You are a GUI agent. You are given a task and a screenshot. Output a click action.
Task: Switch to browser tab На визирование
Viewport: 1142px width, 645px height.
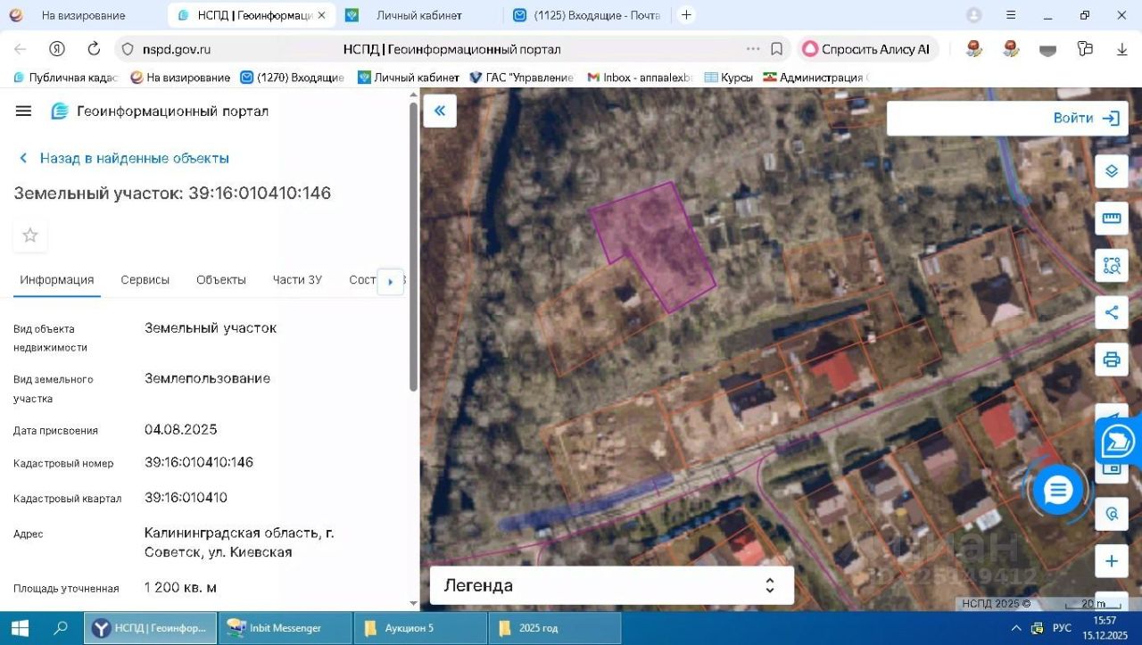point(83,15)
